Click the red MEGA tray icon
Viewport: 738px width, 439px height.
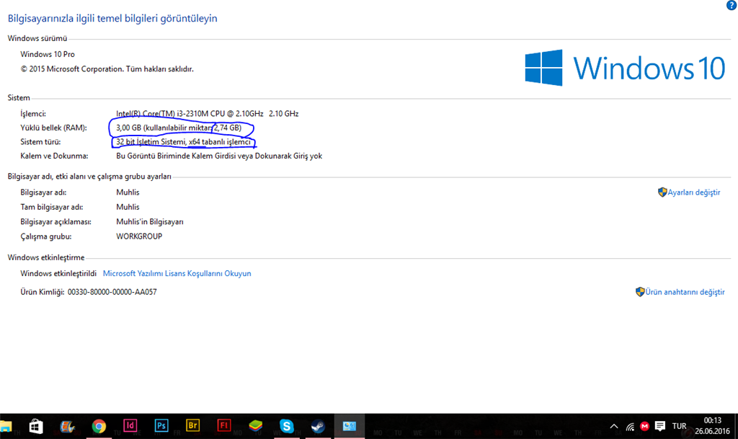(645, 426)
